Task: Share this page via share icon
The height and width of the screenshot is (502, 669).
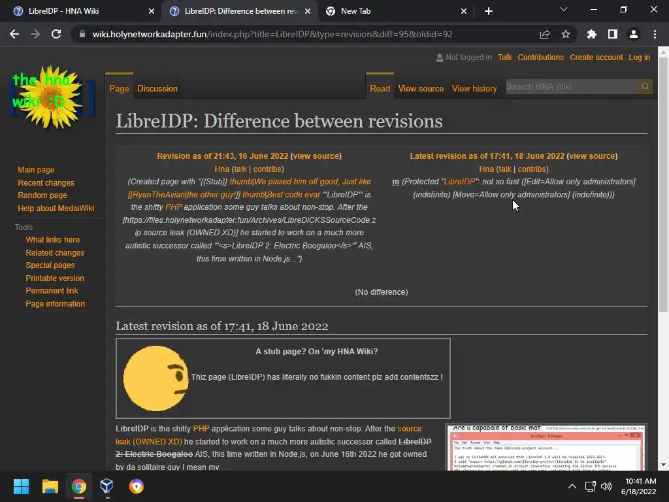Action: coord(545,34)
